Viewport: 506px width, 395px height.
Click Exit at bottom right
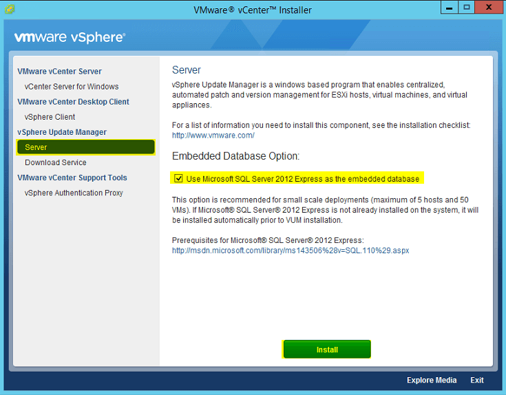click(477, 380)
